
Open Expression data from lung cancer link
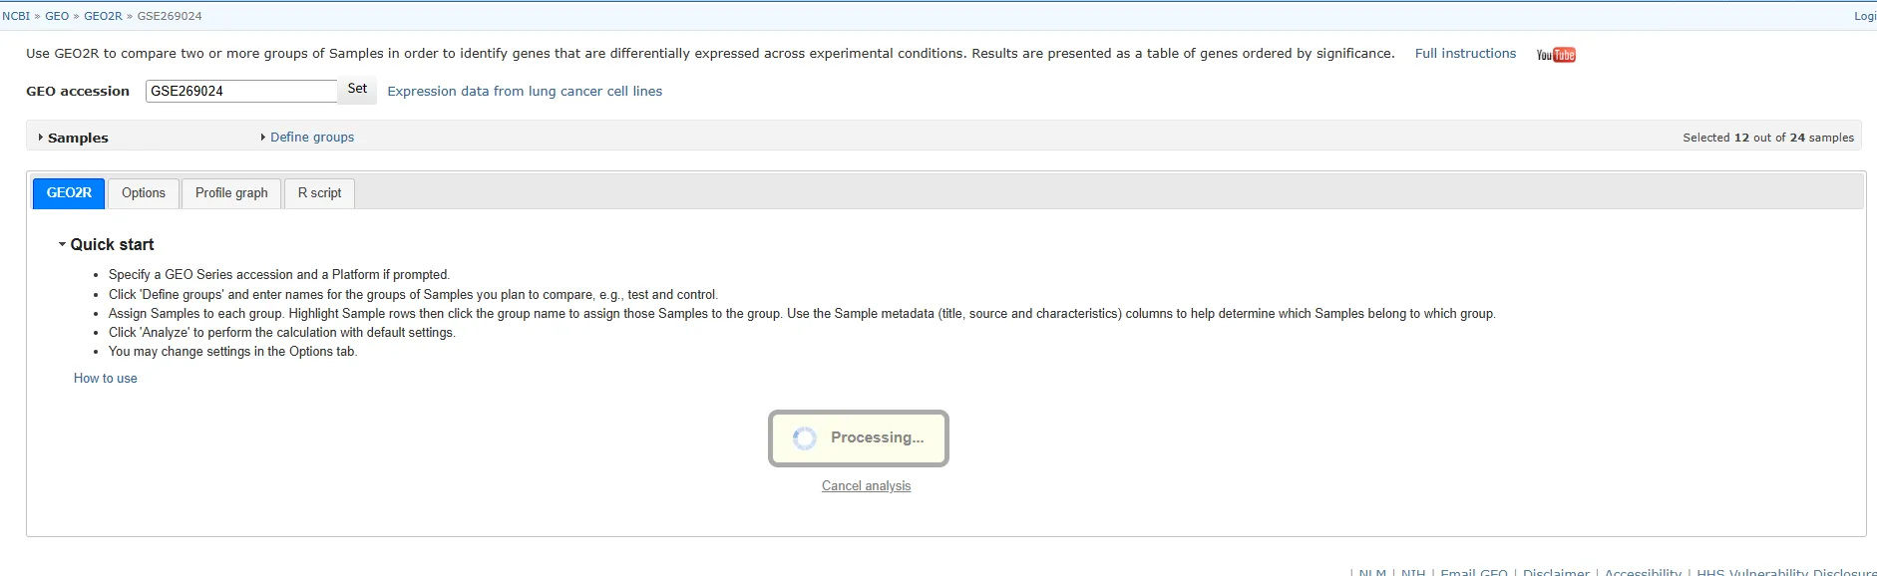coord(525,91)
